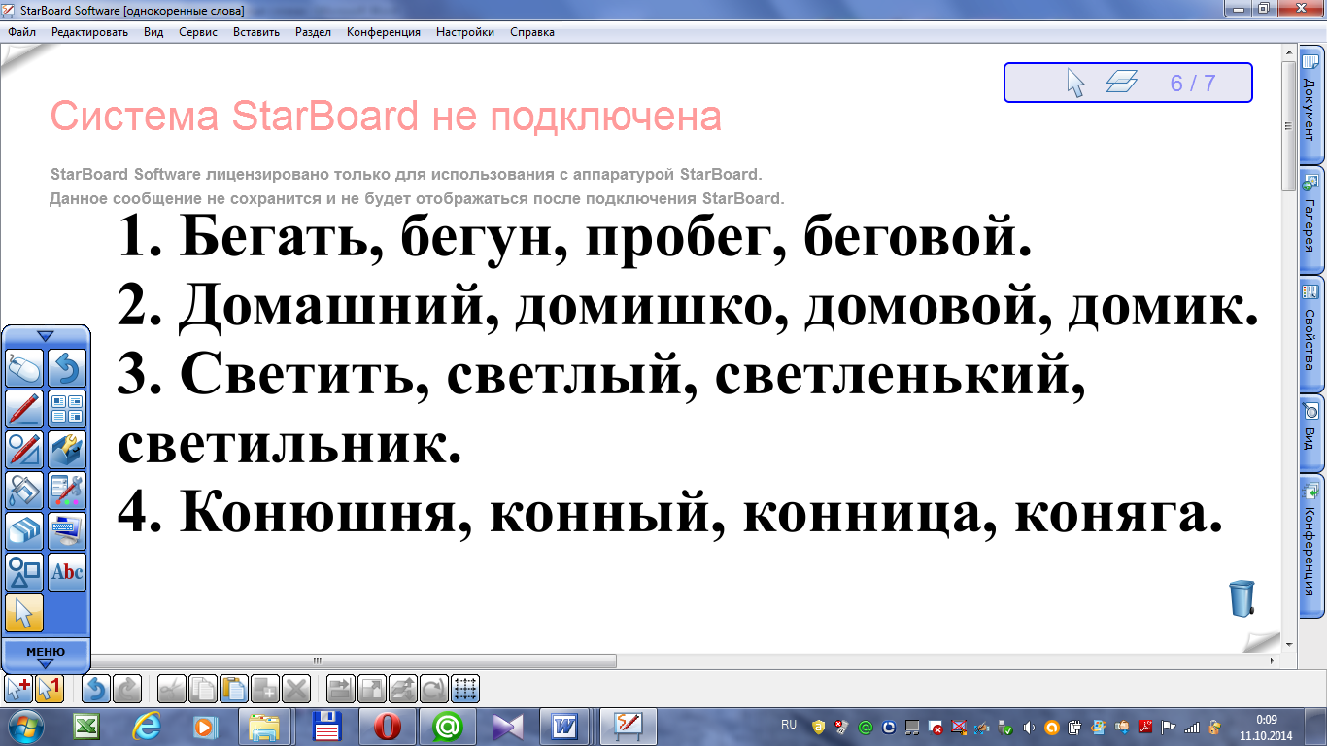
Task: Click the blue trash bin icon
Action: tap(1242, 598)
